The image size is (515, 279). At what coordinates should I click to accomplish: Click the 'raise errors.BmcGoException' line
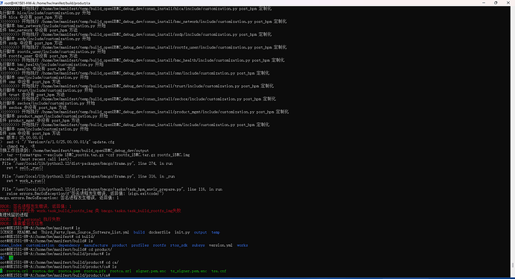[85, 194]
